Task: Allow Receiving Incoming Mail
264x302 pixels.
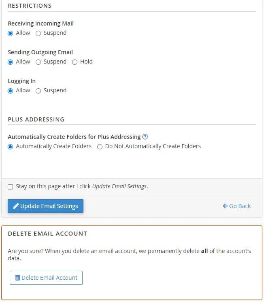Action: [x=11, y=33]
